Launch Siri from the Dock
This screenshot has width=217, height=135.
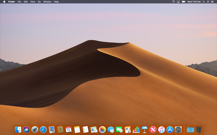27,130
